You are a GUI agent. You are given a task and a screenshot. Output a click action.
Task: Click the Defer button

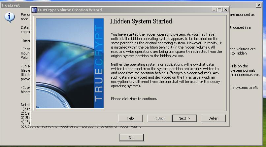213,118
